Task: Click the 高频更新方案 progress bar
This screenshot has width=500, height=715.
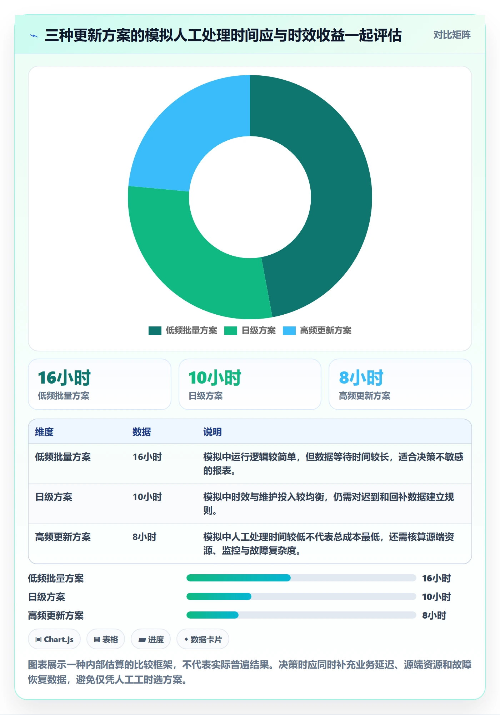Action: click(x=301, y=615)
